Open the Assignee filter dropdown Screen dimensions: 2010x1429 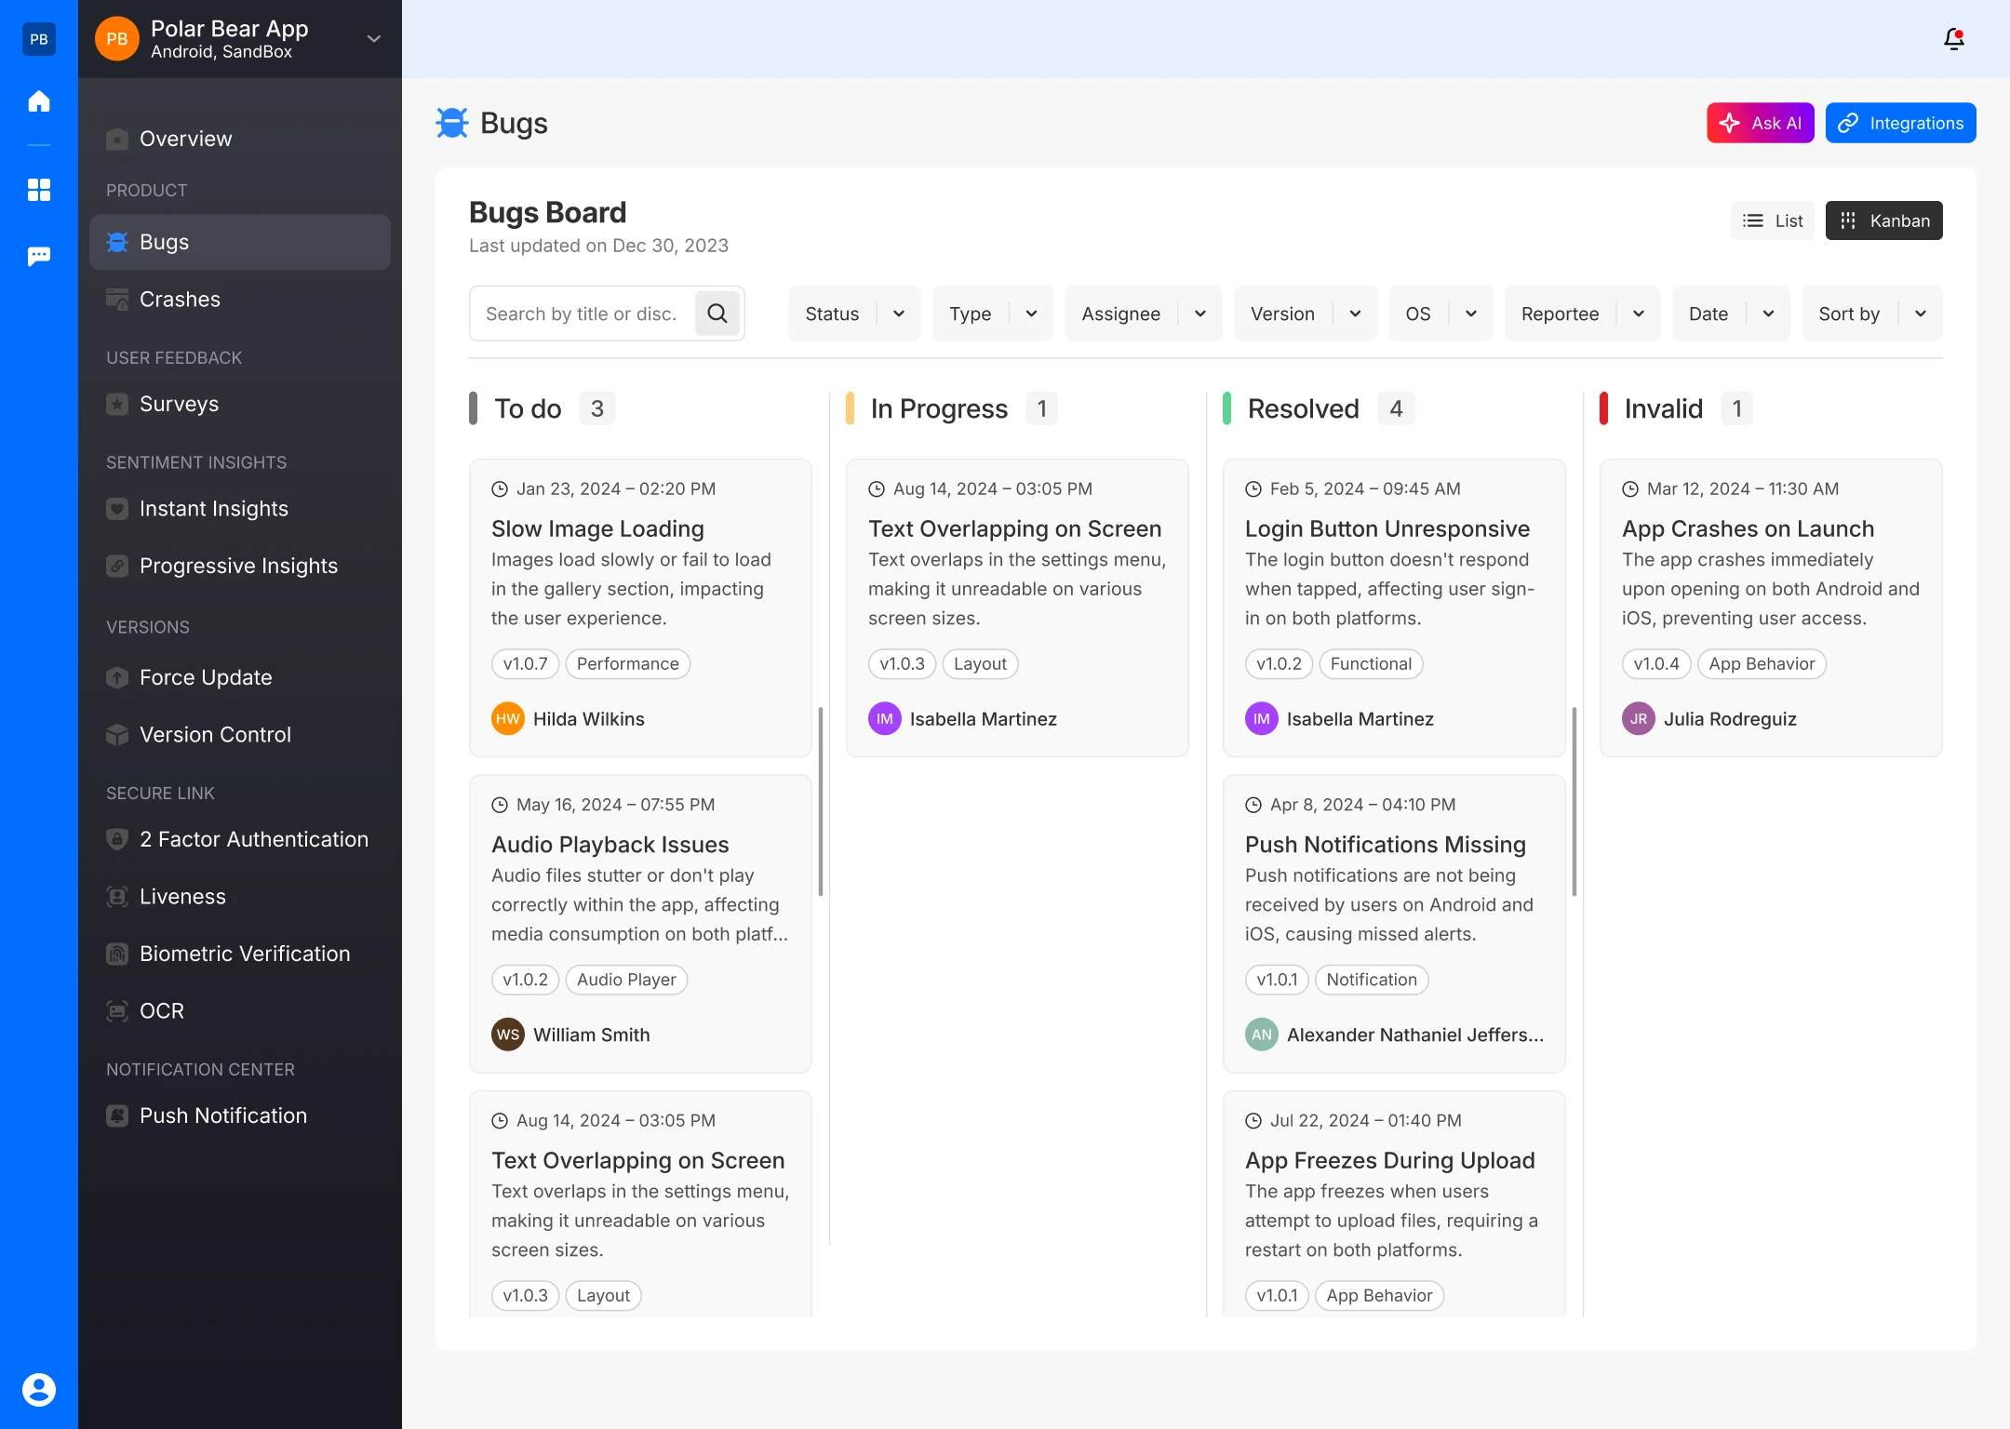coord(1143,314)
